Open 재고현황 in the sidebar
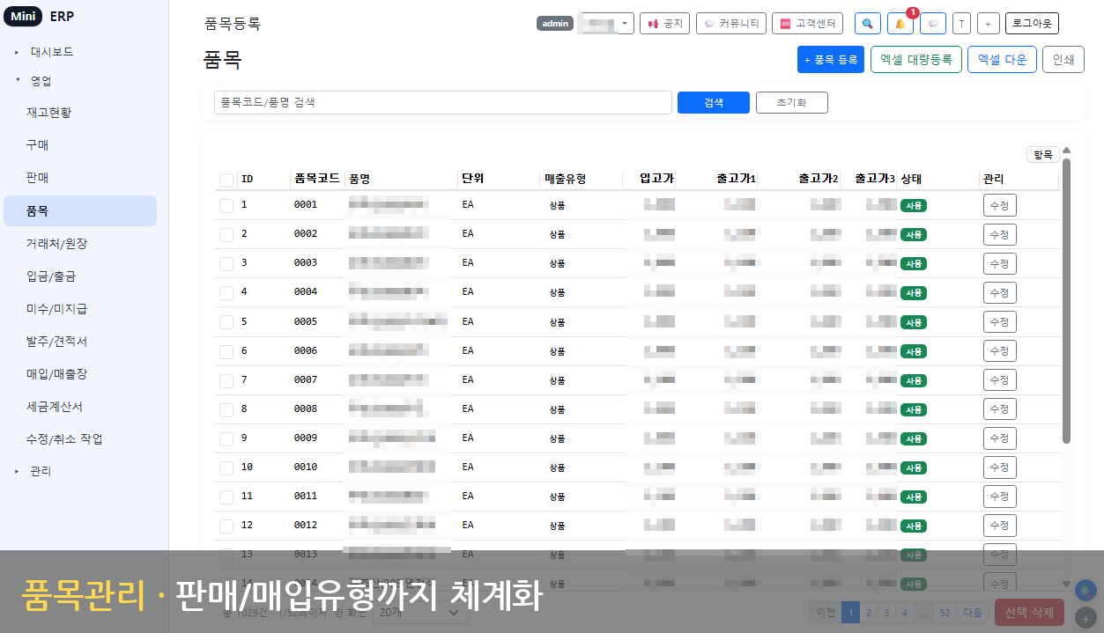Viewport: 1104px width, 633px height. click(x=48, y=113)
